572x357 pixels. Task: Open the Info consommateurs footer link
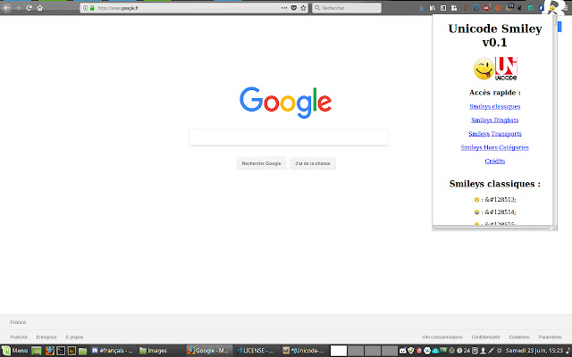pos(442,337)
